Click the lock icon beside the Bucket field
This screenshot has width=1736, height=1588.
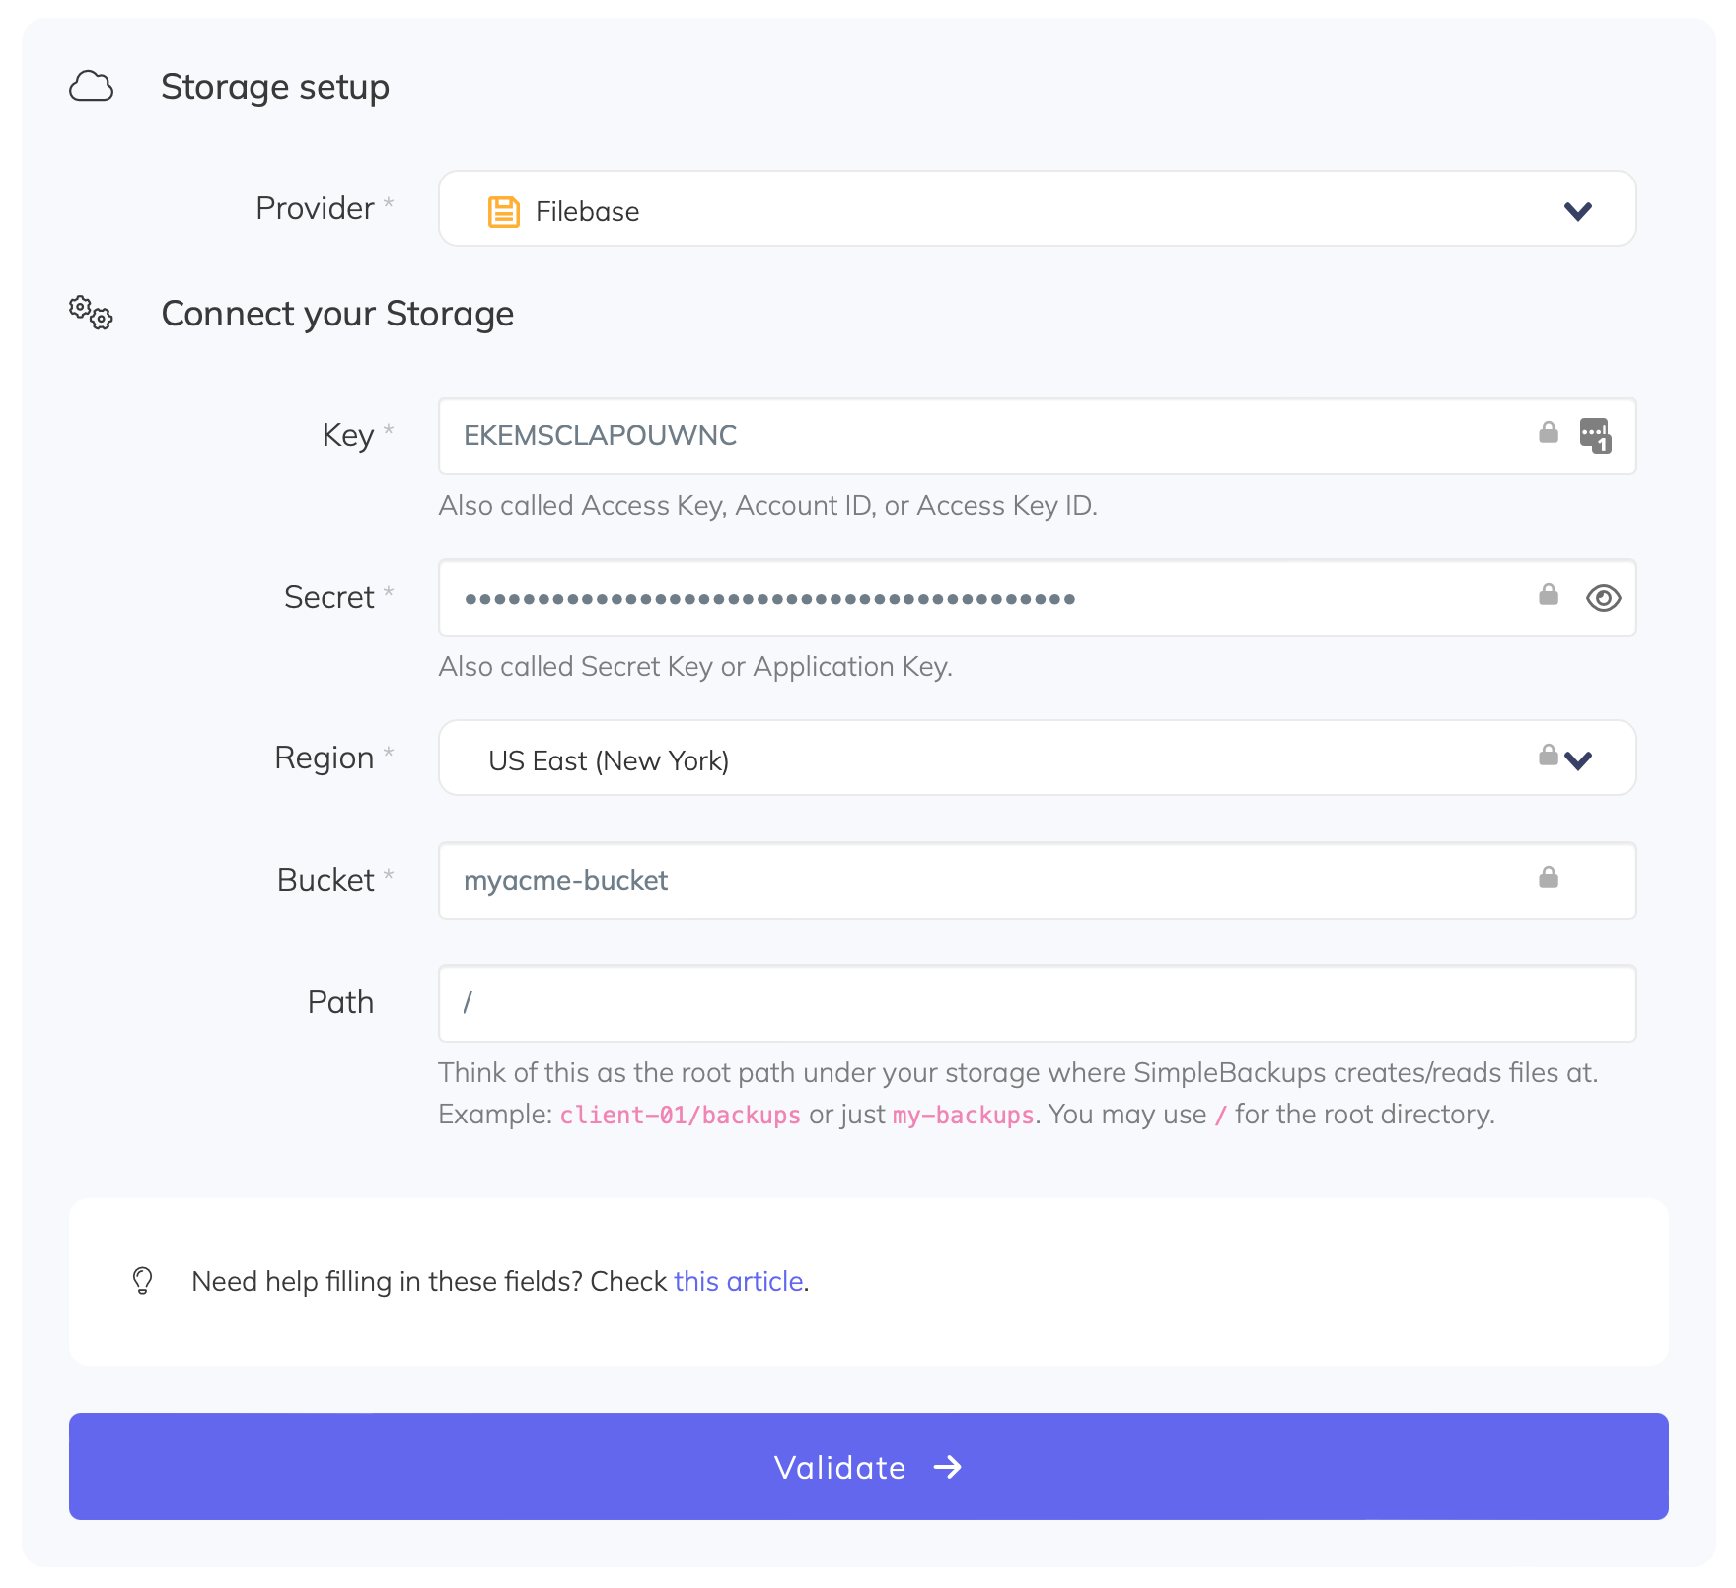click(x=1549, y=876)
